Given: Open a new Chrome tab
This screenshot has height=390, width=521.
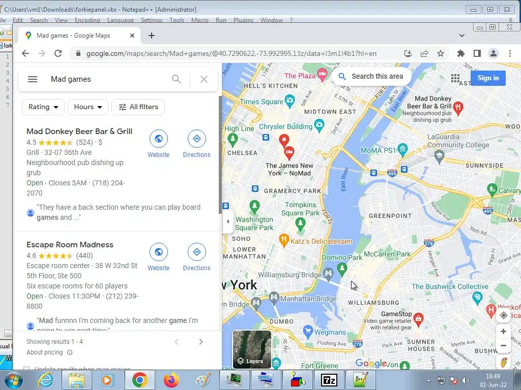Looking at the screenshot, I should tap(152, 36).
